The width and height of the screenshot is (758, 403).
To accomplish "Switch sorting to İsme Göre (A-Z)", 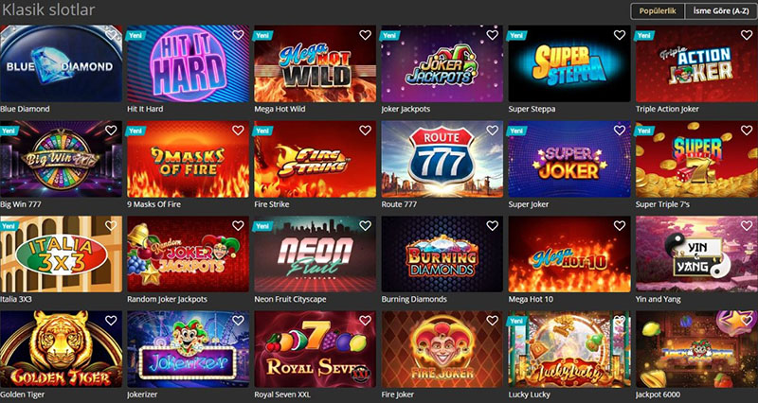I will click(721, 11).
